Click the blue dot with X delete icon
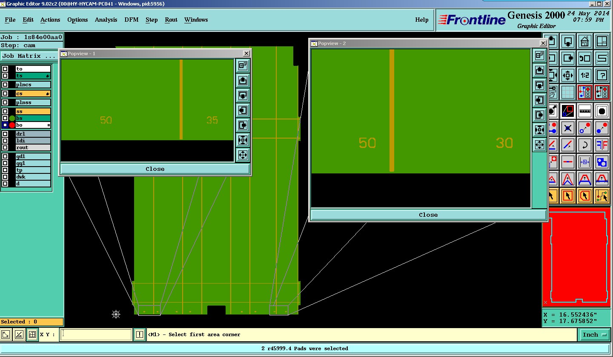This screenshot has height=357, width=613. pyautogui.click(x=567, y=128)
